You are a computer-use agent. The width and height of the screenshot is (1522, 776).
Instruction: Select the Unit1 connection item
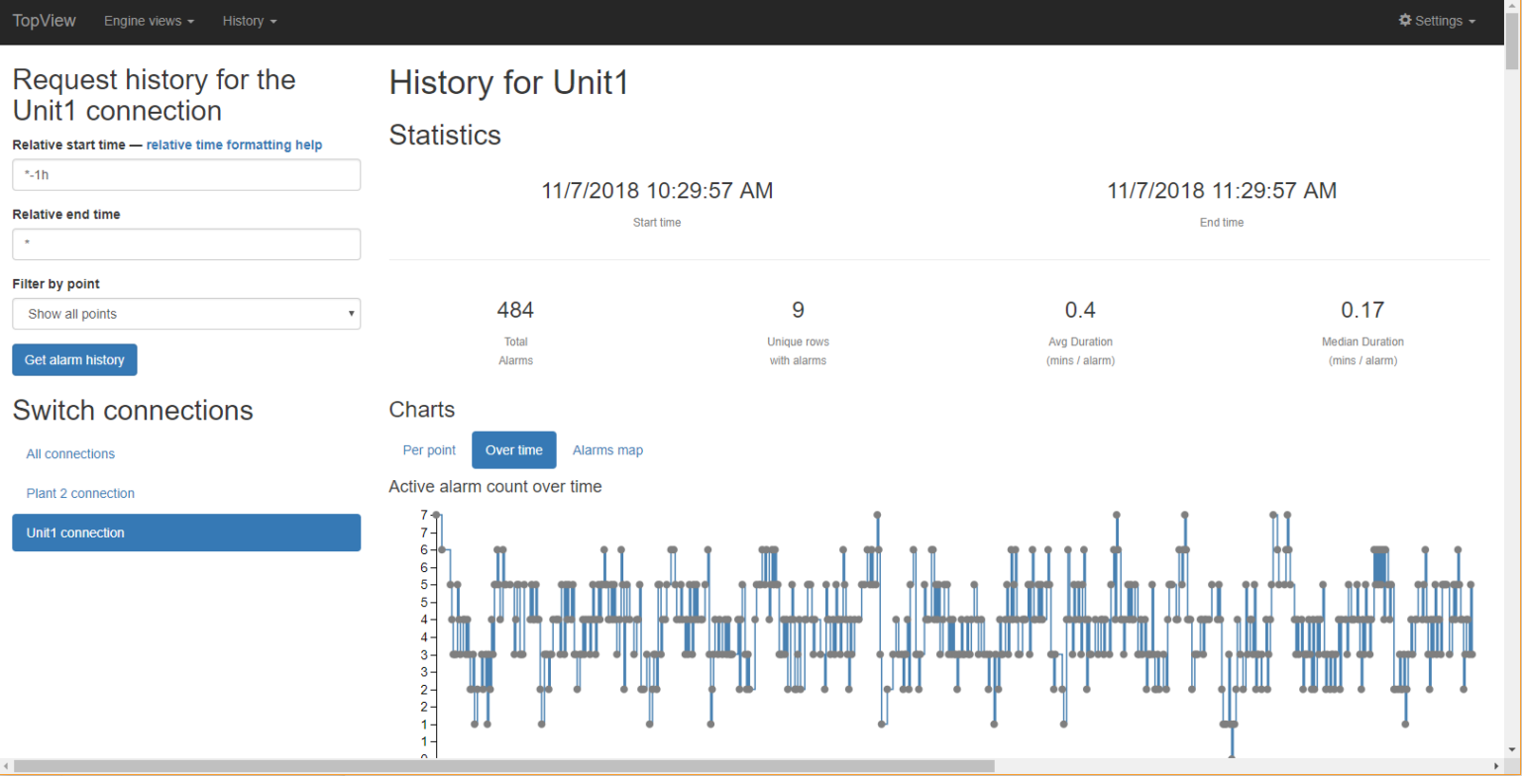click(186, 533)
